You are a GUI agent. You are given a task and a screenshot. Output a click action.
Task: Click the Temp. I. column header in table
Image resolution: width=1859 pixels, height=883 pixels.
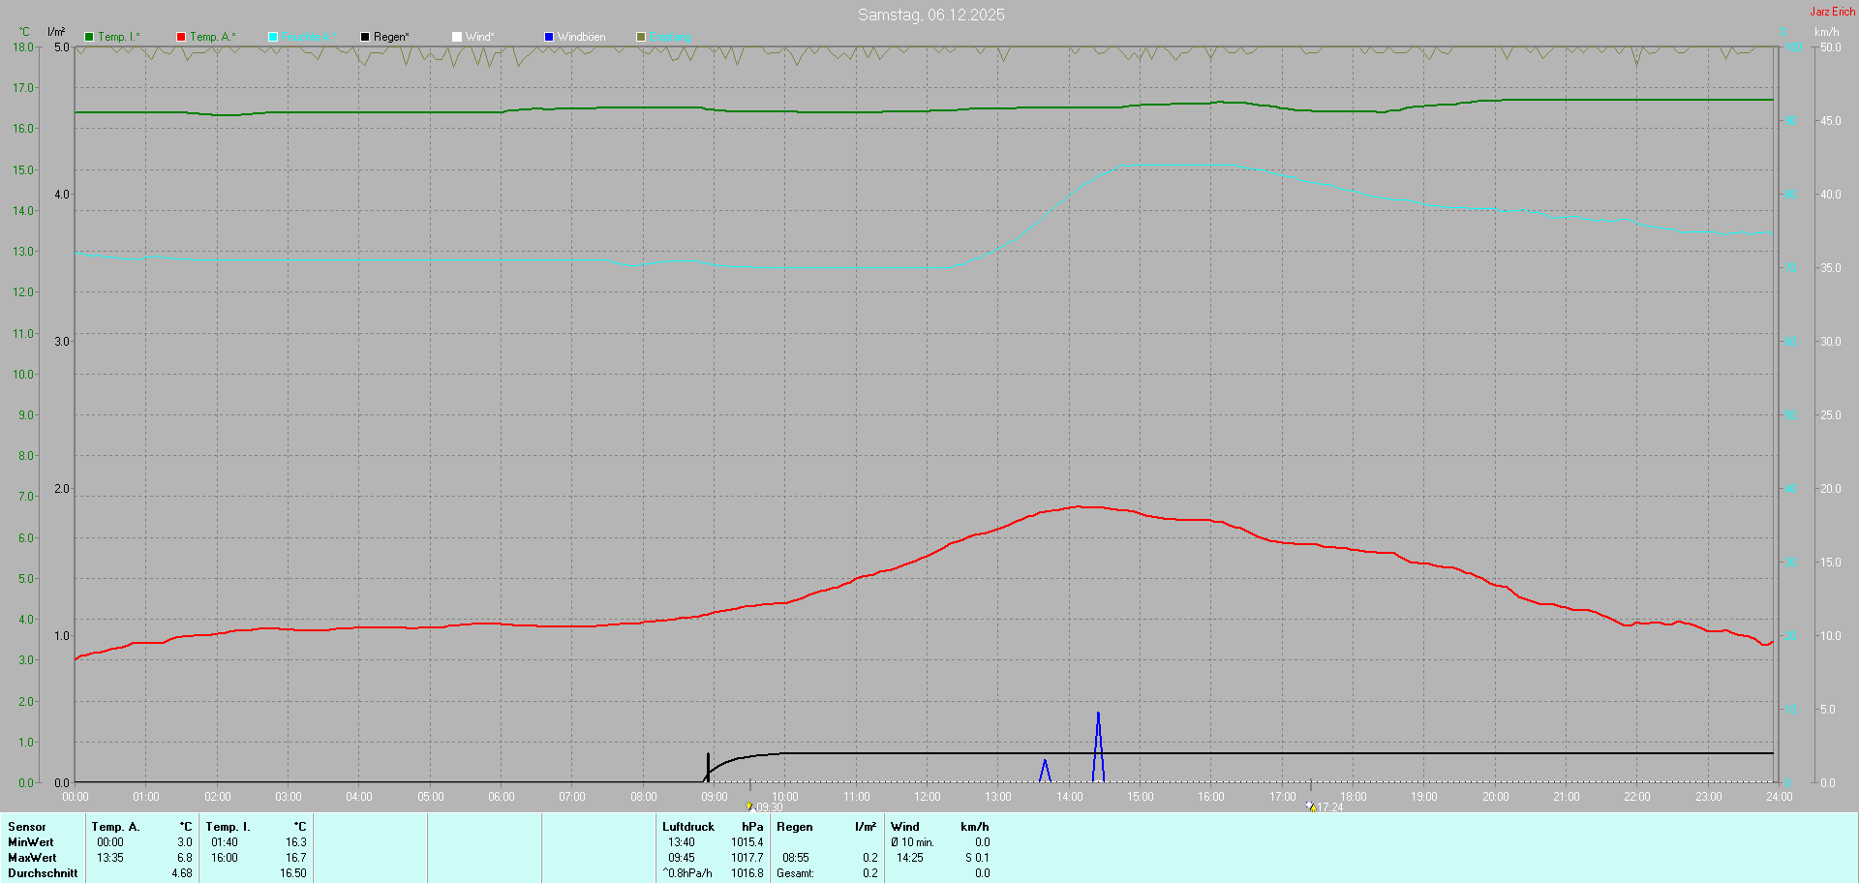coord(228,827)
